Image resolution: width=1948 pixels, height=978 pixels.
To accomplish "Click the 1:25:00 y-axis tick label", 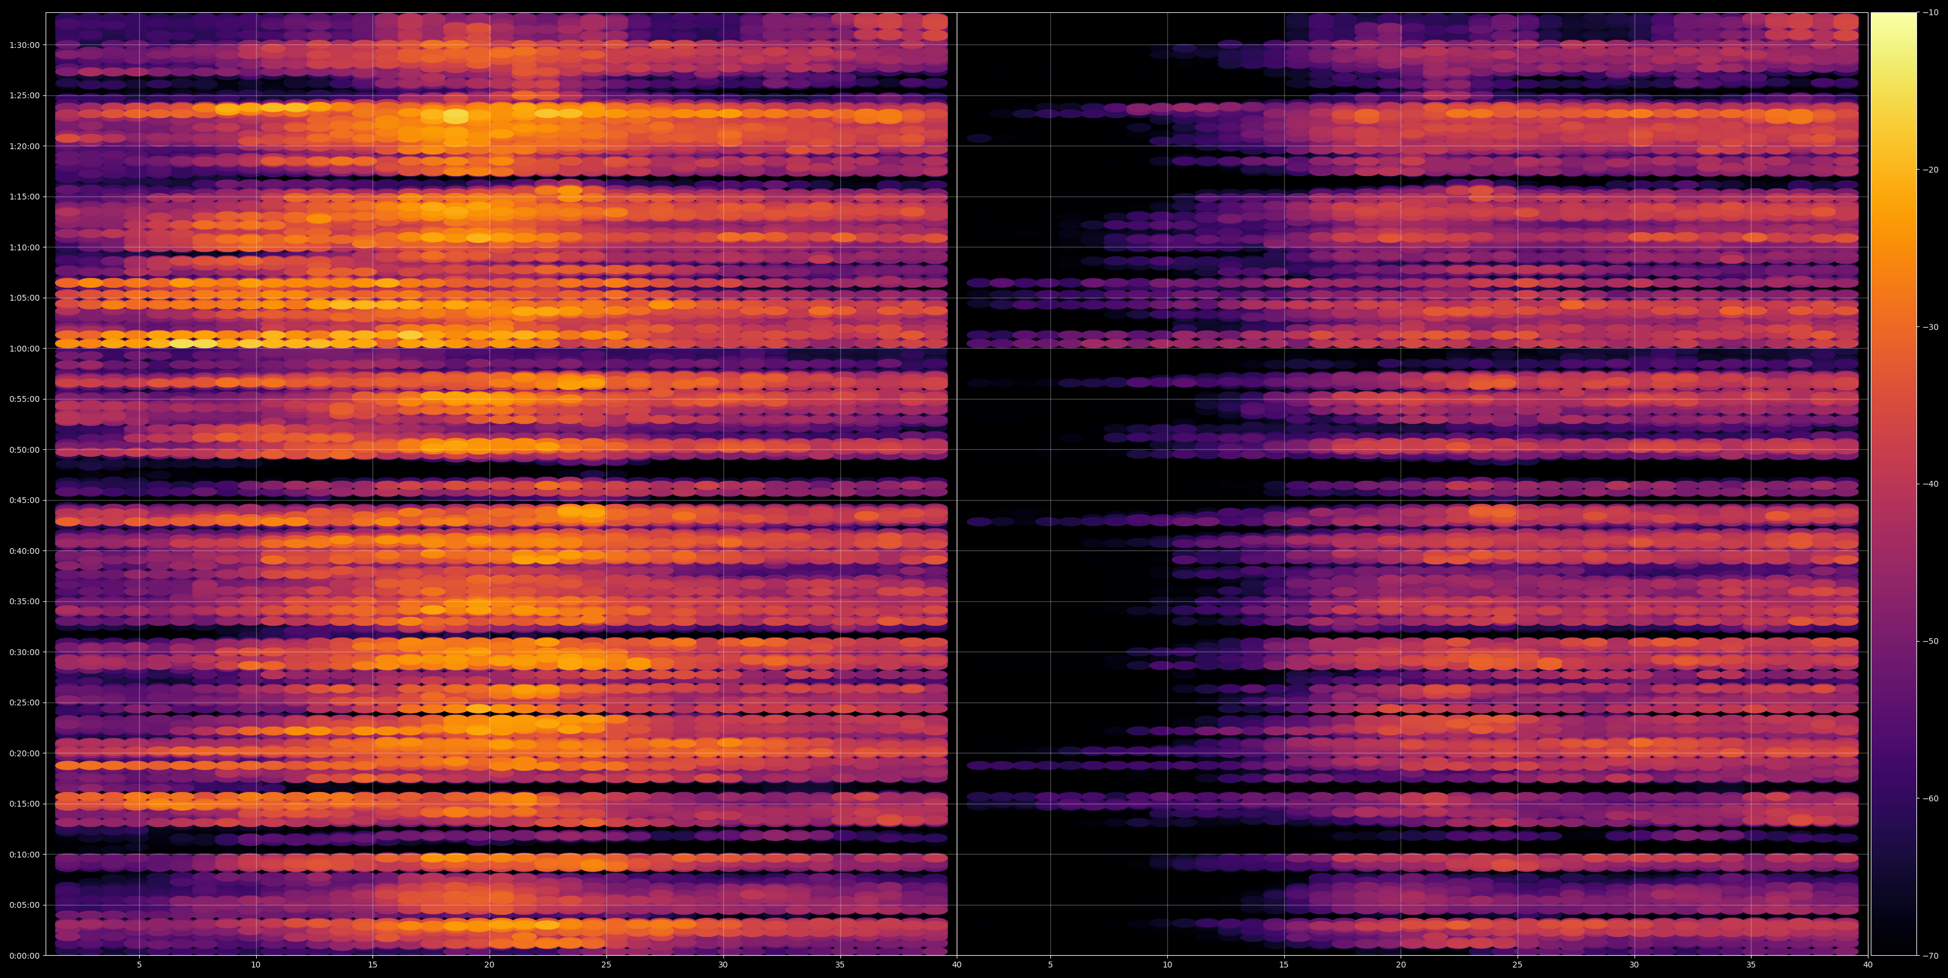I will click(x=24, y=96).
